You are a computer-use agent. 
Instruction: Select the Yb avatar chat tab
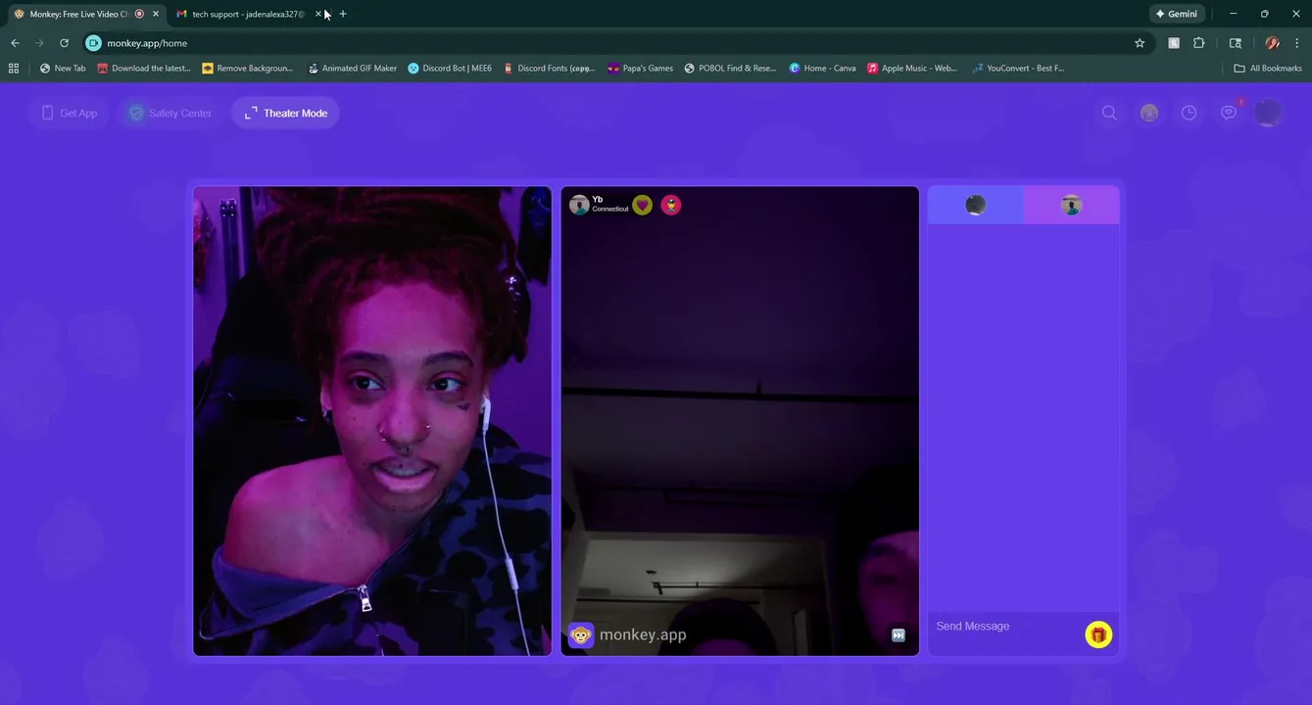[x=1071, y=205]
